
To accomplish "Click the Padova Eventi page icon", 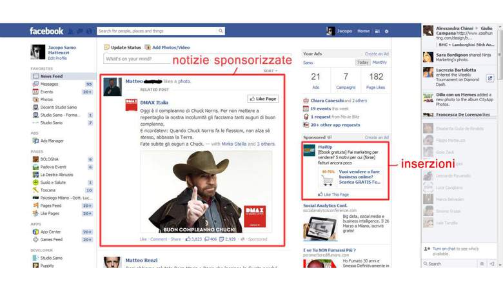I will pyautogui.click(x=35, y=167).
